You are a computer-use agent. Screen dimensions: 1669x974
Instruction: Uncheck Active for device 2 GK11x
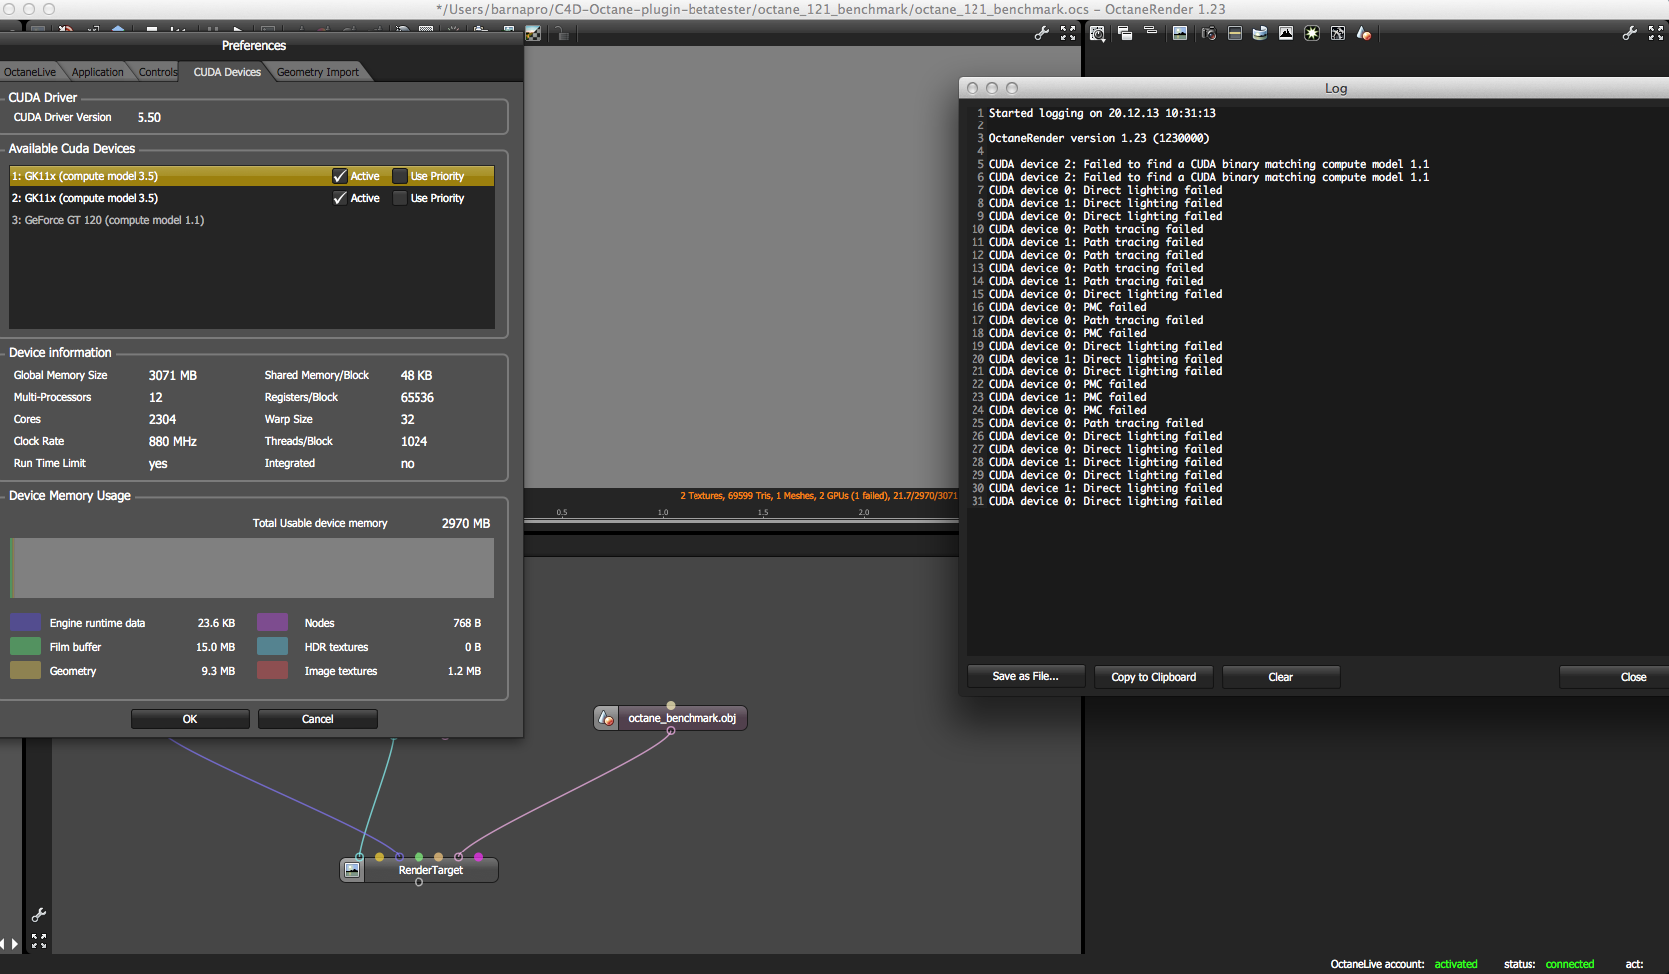[340, 198]
